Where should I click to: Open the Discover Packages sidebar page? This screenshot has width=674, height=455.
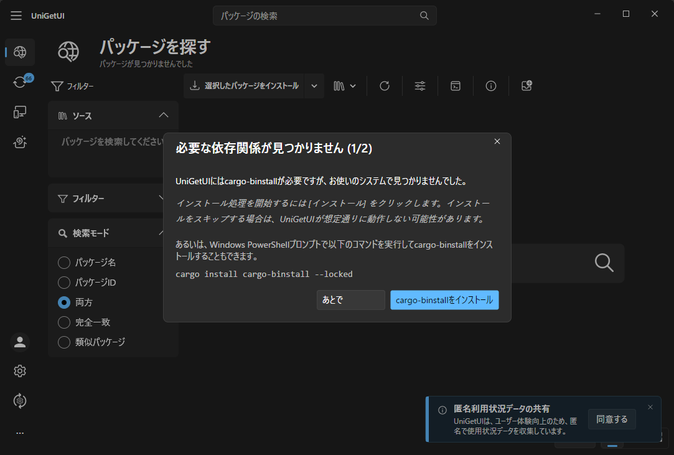20,52
